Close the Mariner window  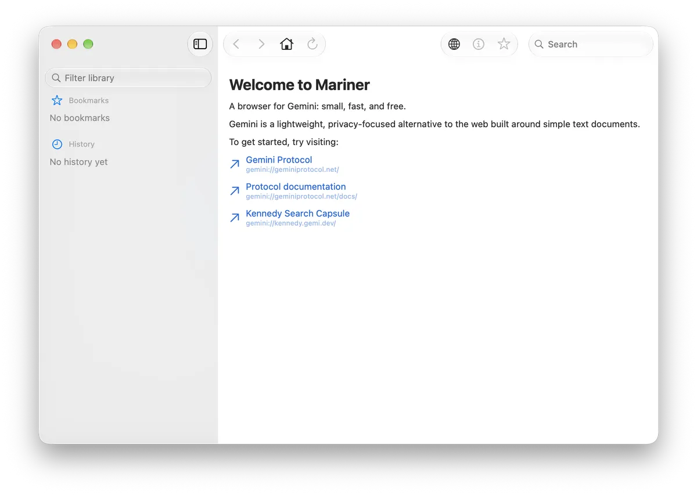pyautogui.click(x=56, y=44)
